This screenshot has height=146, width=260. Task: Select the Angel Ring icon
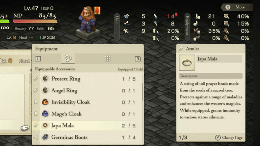tap(45, 90)
